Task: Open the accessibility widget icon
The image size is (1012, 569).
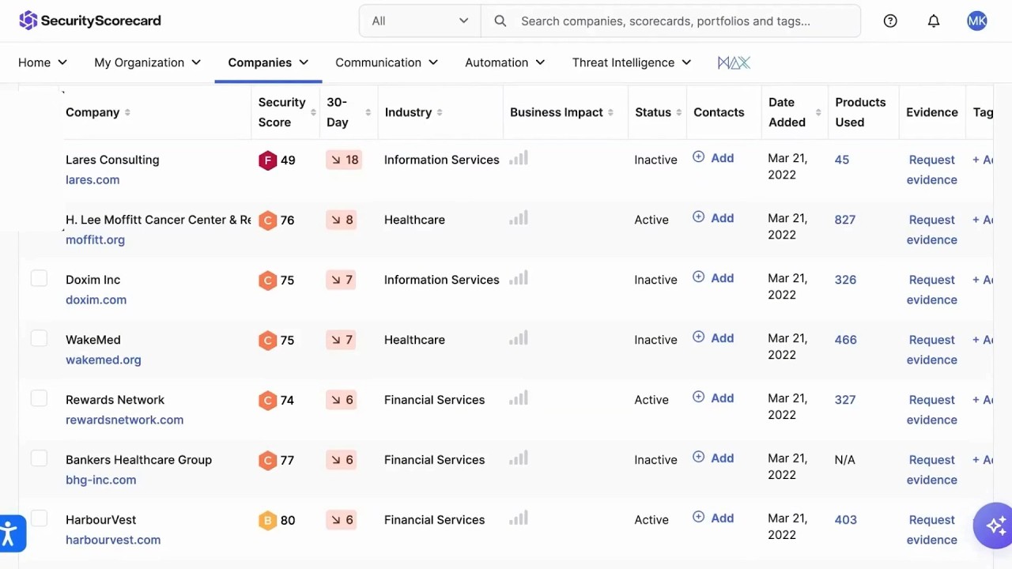Action: (x=9, y=533)
